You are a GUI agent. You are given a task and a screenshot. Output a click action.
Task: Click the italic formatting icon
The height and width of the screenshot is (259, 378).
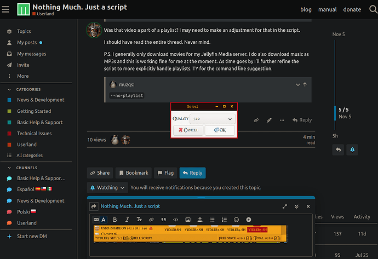[127, 220]
